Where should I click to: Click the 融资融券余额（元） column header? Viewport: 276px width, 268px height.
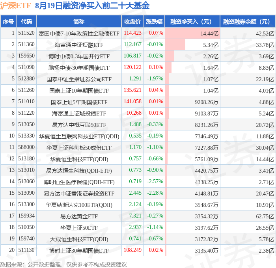coord(248,21)
